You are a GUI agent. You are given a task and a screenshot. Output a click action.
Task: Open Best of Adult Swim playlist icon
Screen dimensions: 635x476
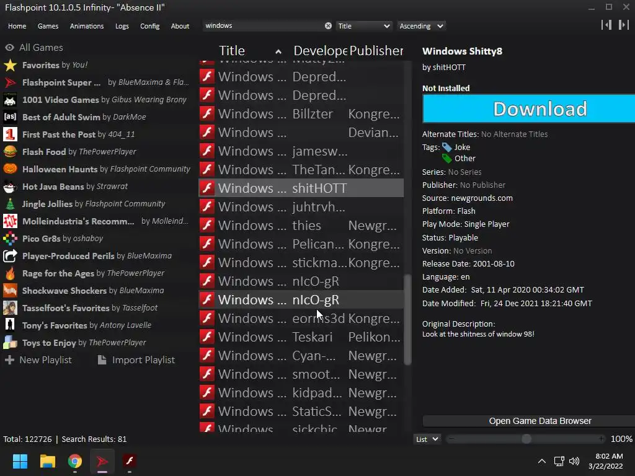tap(10, 117)
